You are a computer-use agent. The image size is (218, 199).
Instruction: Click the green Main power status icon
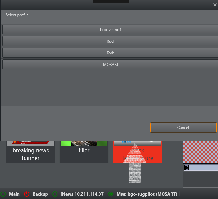point(3,194)
